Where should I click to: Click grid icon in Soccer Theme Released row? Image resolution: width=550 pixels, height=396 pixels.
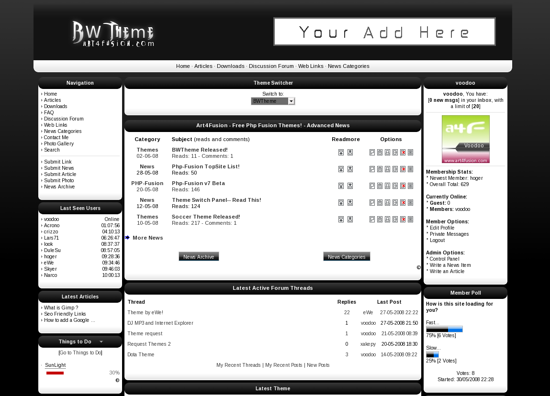click(410, 220)
